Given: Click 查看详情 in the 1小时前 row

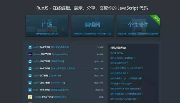Looking at the screenshot, I should (65, 47).
